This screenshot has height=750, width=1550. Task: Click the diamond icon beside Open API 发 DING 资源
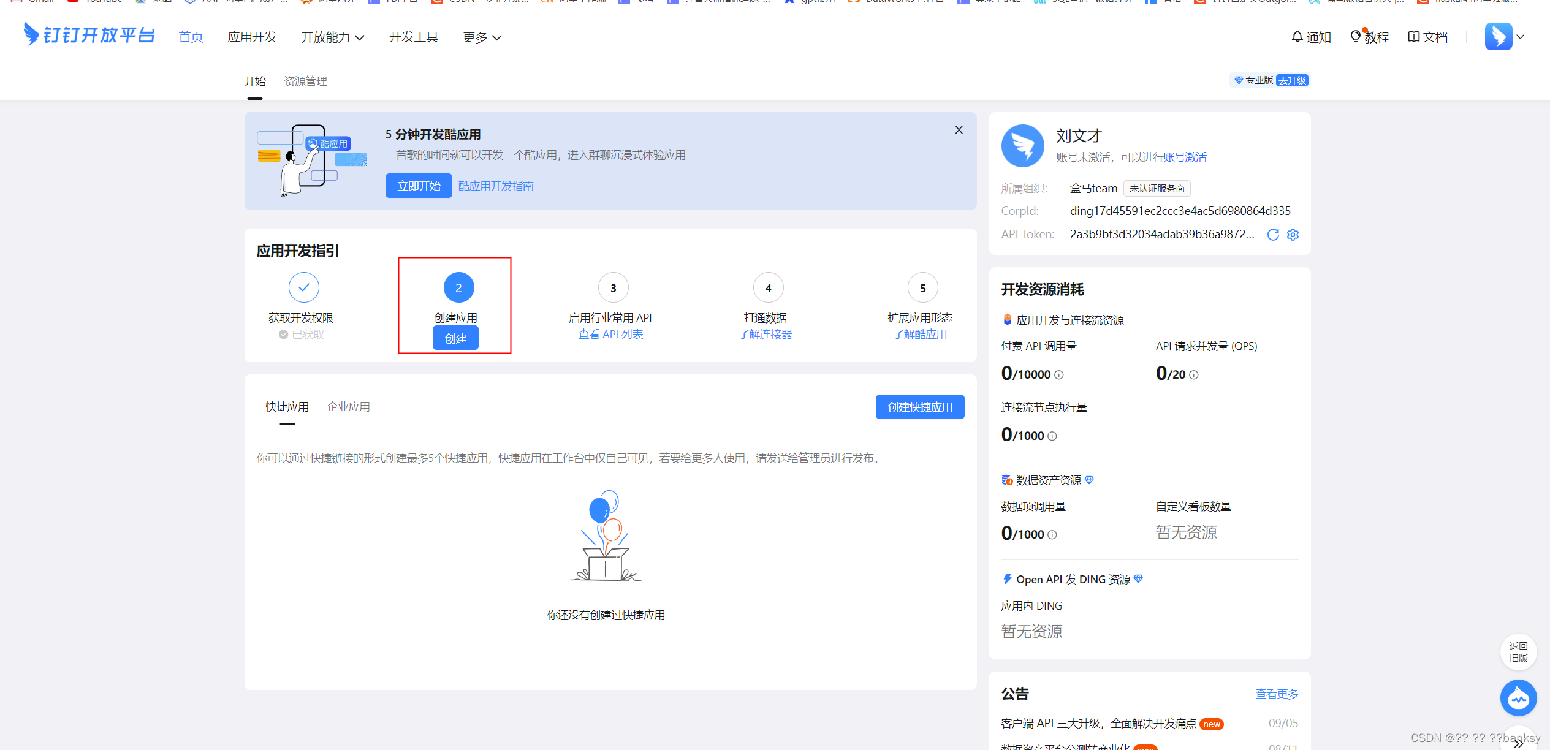[x=1138, y=579]
